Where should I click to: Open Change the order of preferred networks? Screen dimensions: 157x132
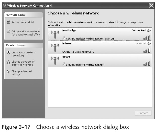pyautogui.click(x=23, y=63)
